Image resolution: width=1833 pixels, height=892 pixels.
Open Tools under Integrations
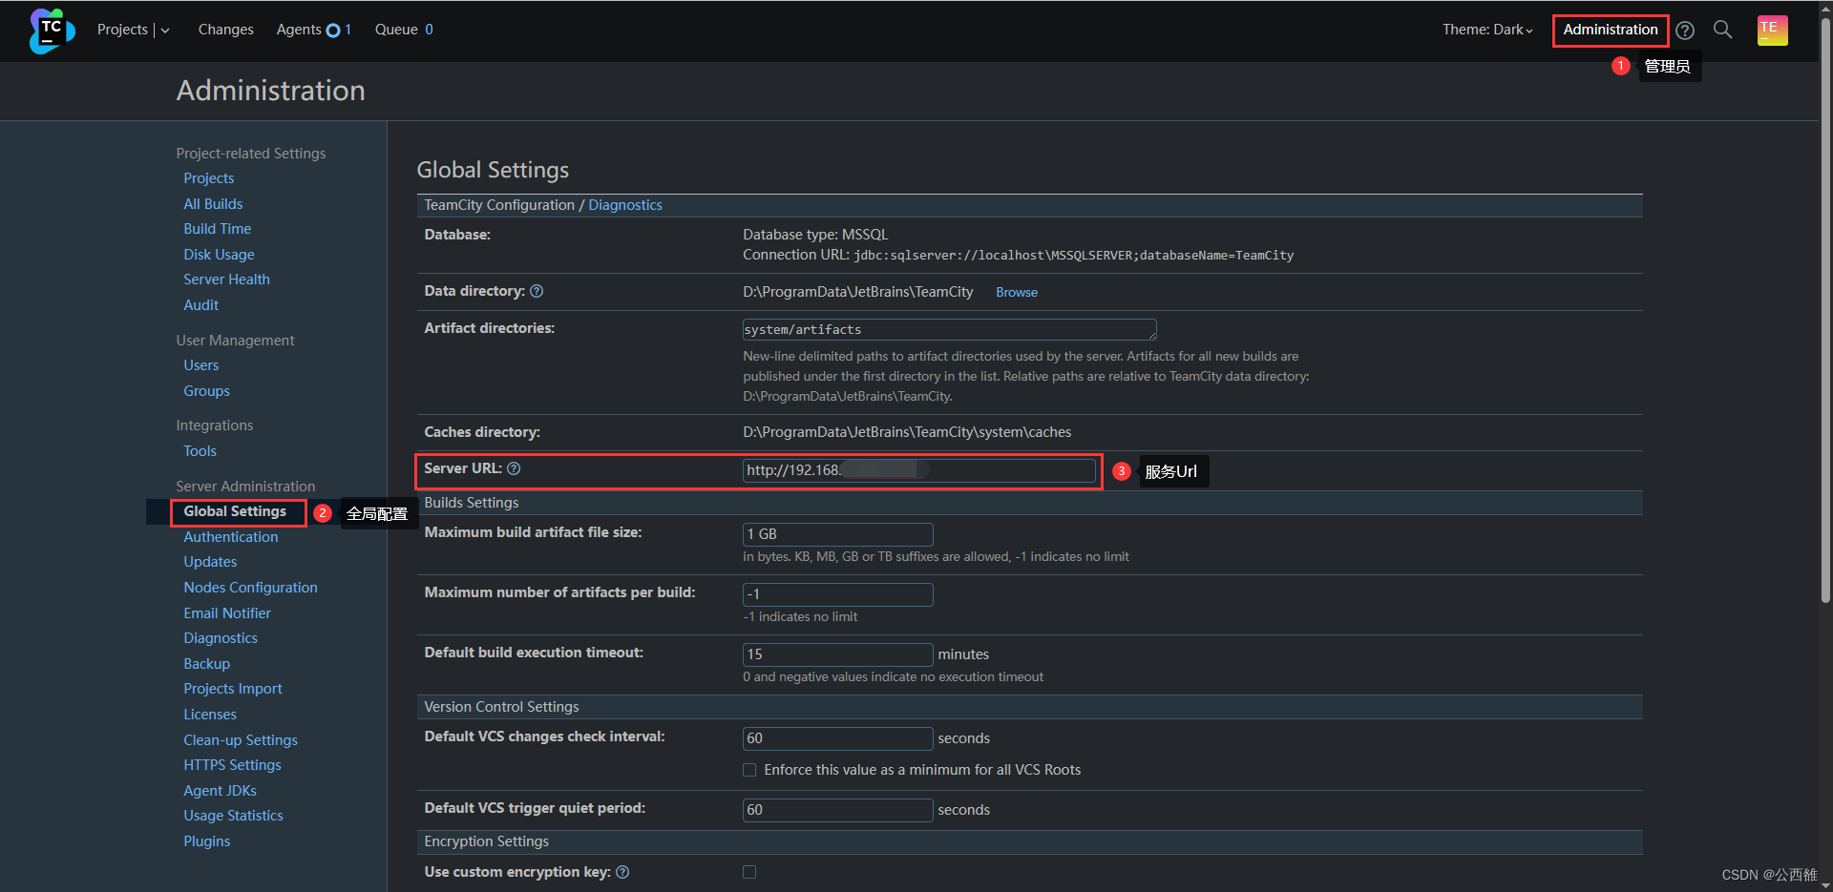(200, 451)
